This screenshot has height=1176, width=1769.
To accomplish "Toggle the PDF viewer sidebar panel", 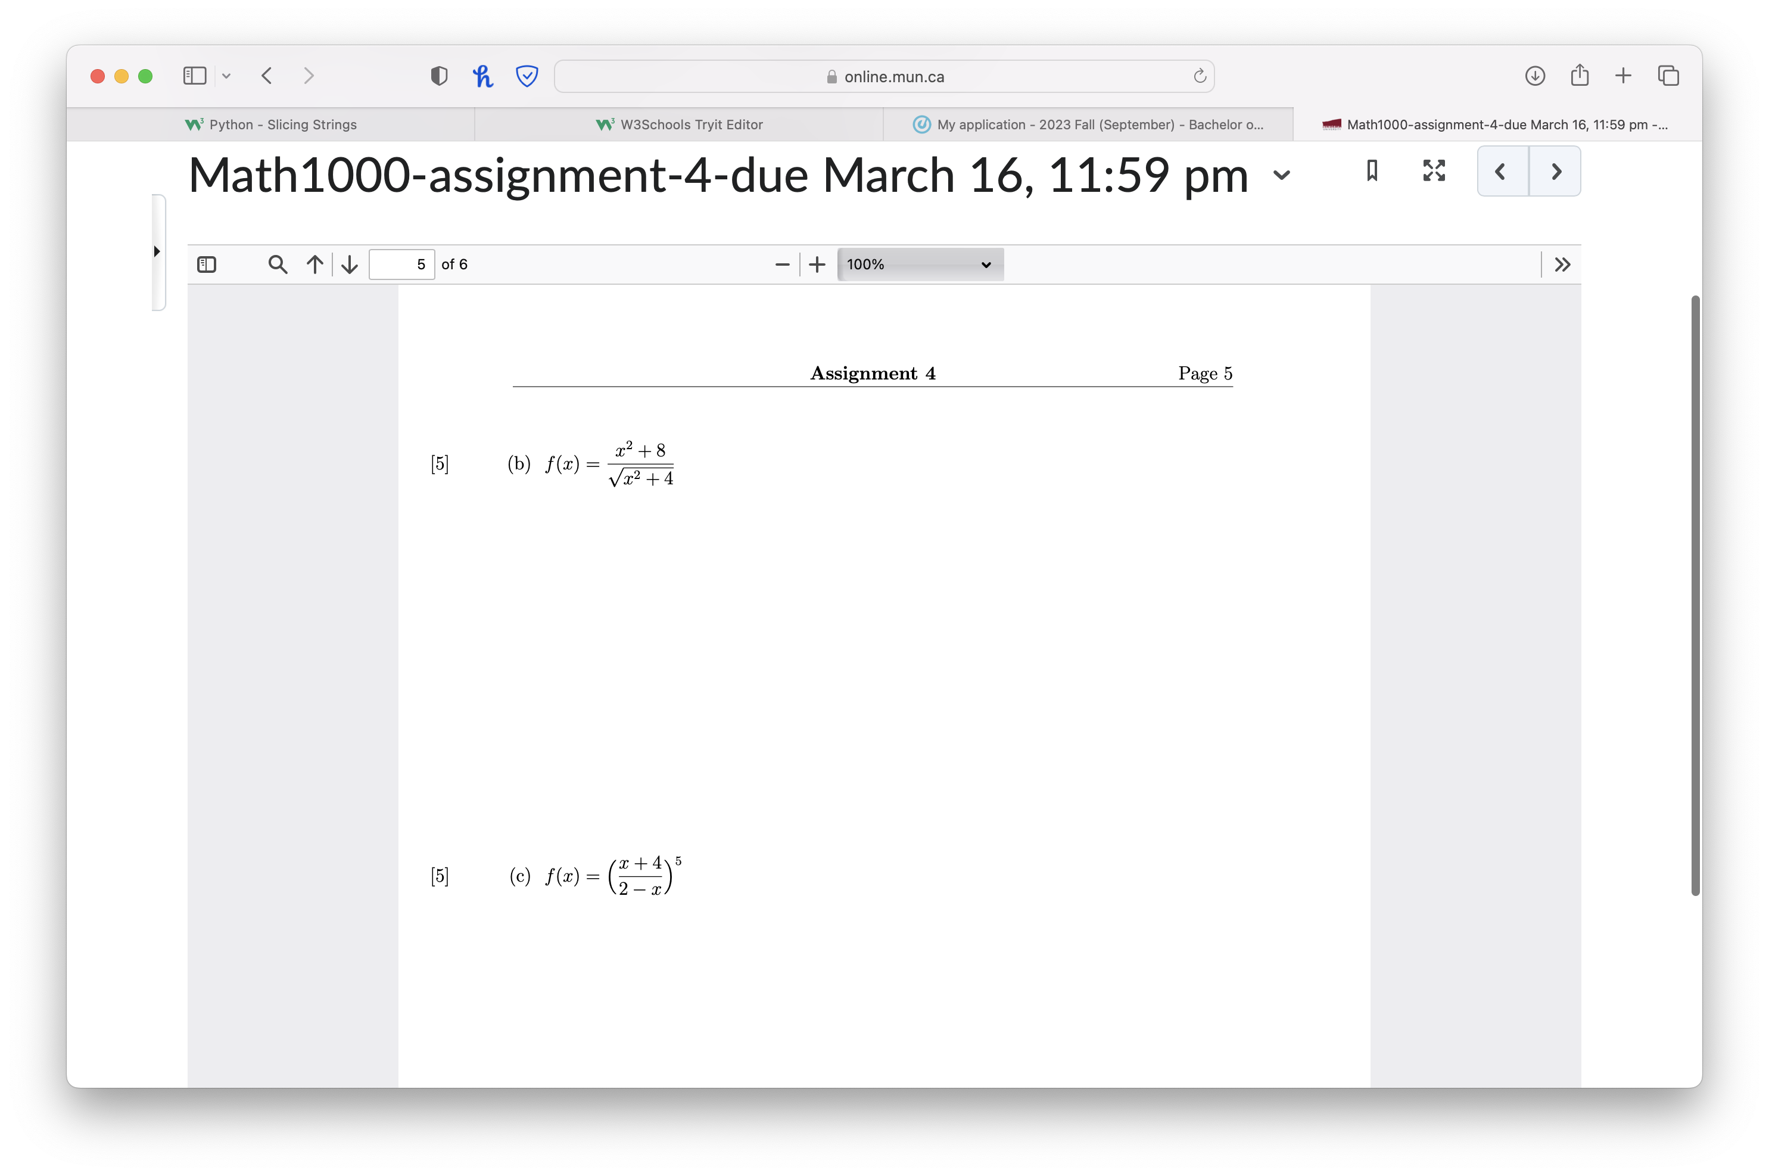I will pos(207,264).
